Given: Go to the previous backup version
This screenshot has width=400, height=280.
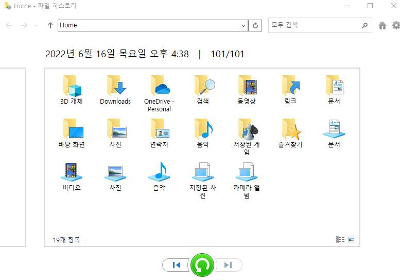Looking at the screenshot, I should pos(176,265).
